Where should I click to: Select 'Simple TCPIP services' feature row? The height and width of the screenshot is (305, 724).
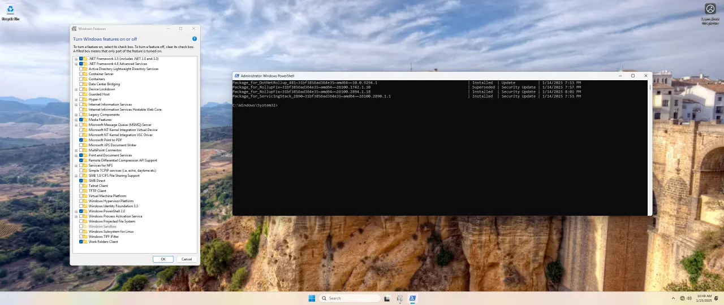point(122,171)
